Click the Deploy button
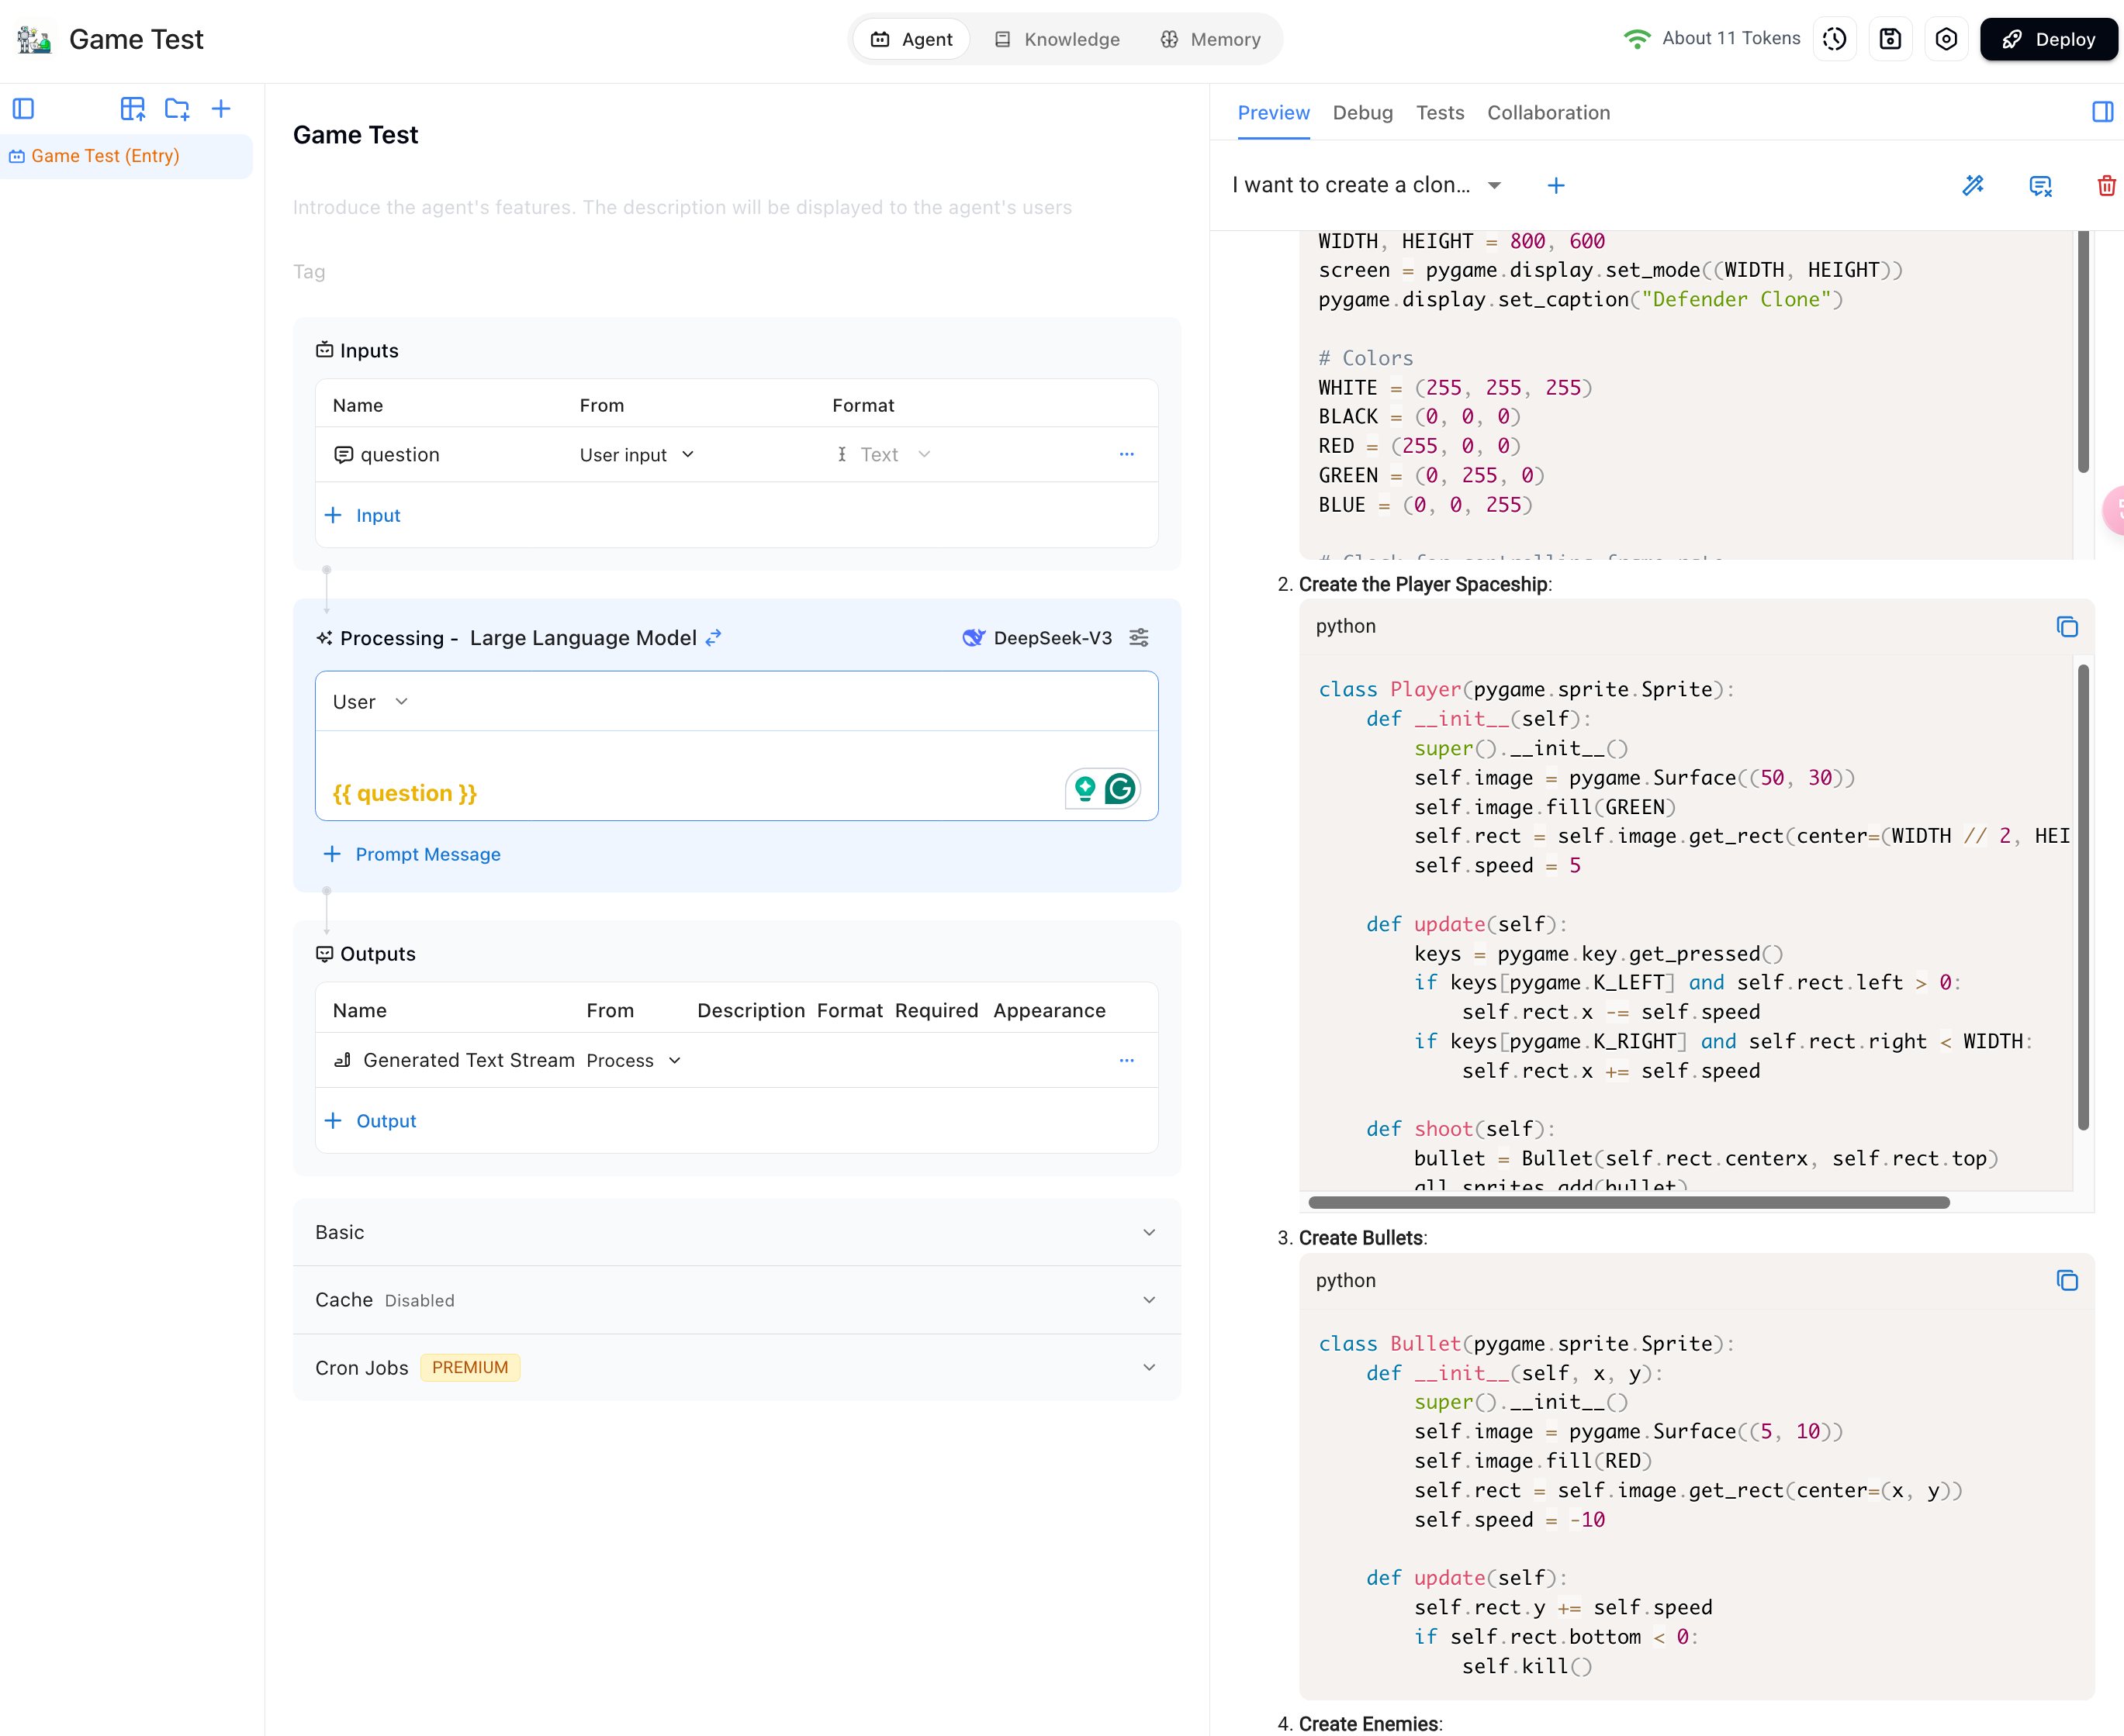The image size is (2124, 1736). tap(2048, 39)
